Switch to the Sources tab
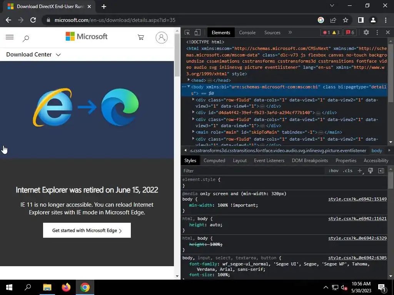 pyautogui.click(x=272, y=33)
